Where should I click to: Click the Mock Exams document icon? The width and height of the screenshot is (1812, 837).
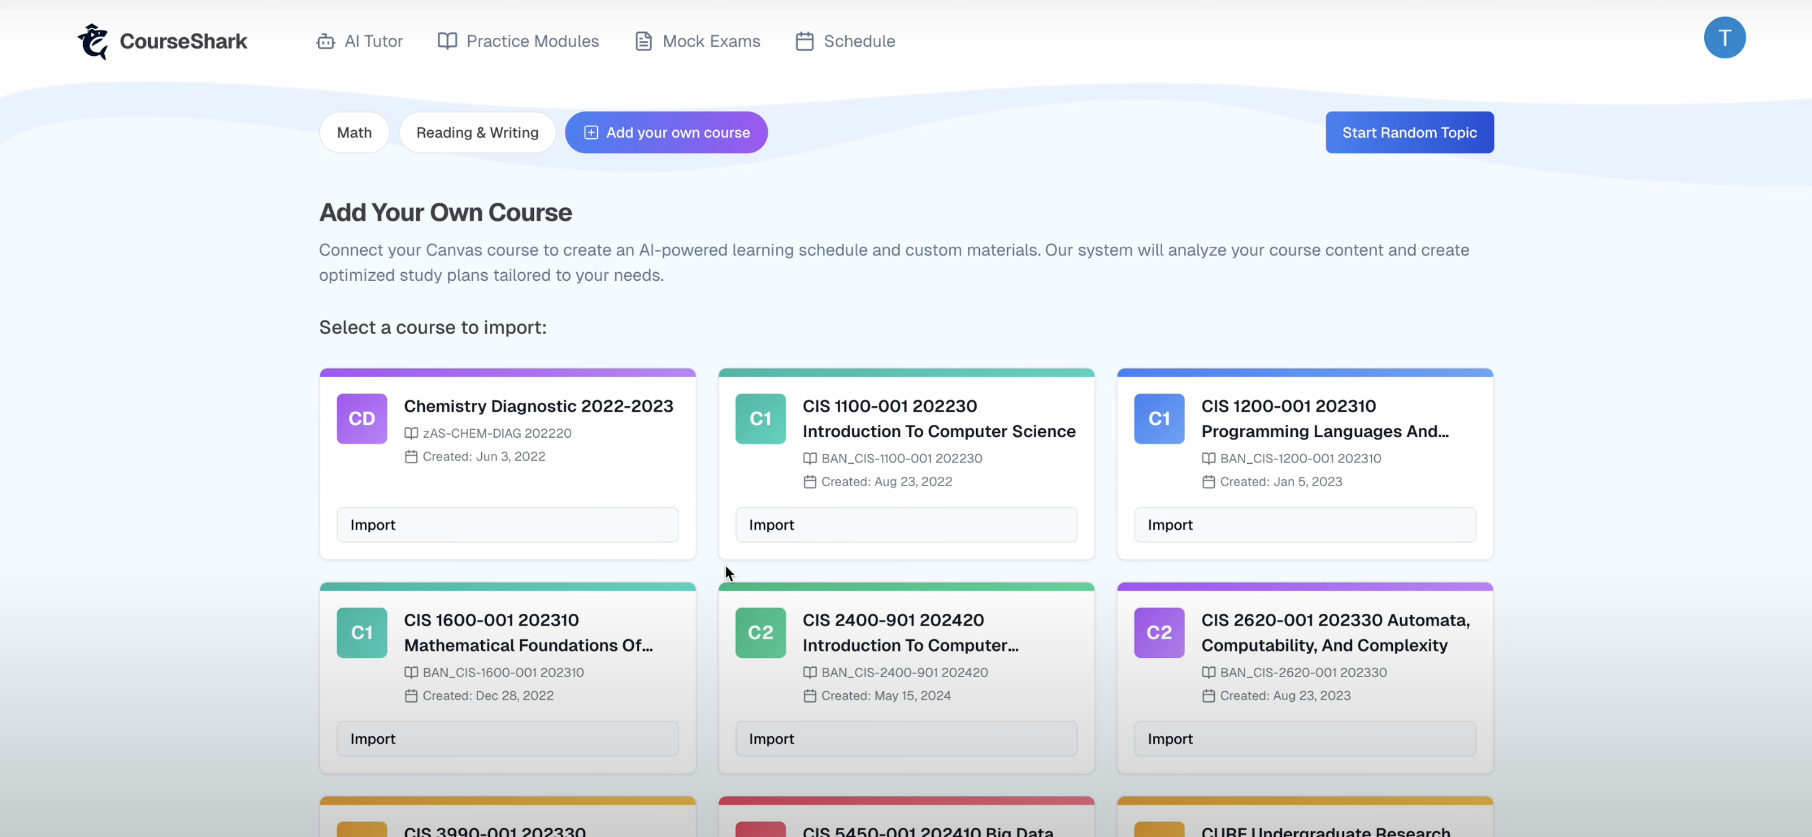(x=643, y=42)
